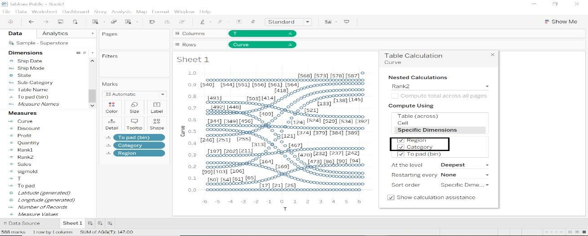Select Cell compute option
The width and height of the screenshot is (588, 236).
pyautogui.click(x=402, y=123)
